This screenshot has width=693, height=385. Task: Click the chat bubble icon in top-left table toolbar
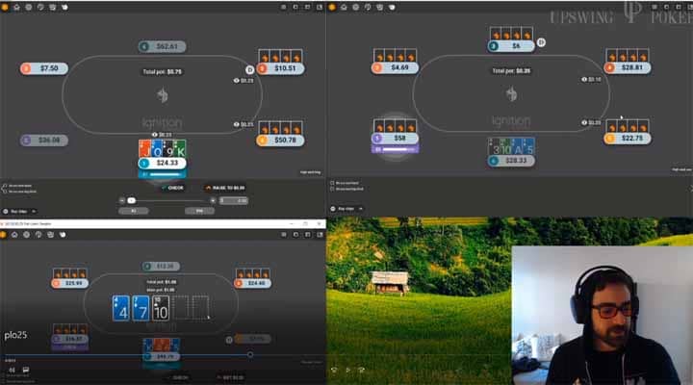40,7
